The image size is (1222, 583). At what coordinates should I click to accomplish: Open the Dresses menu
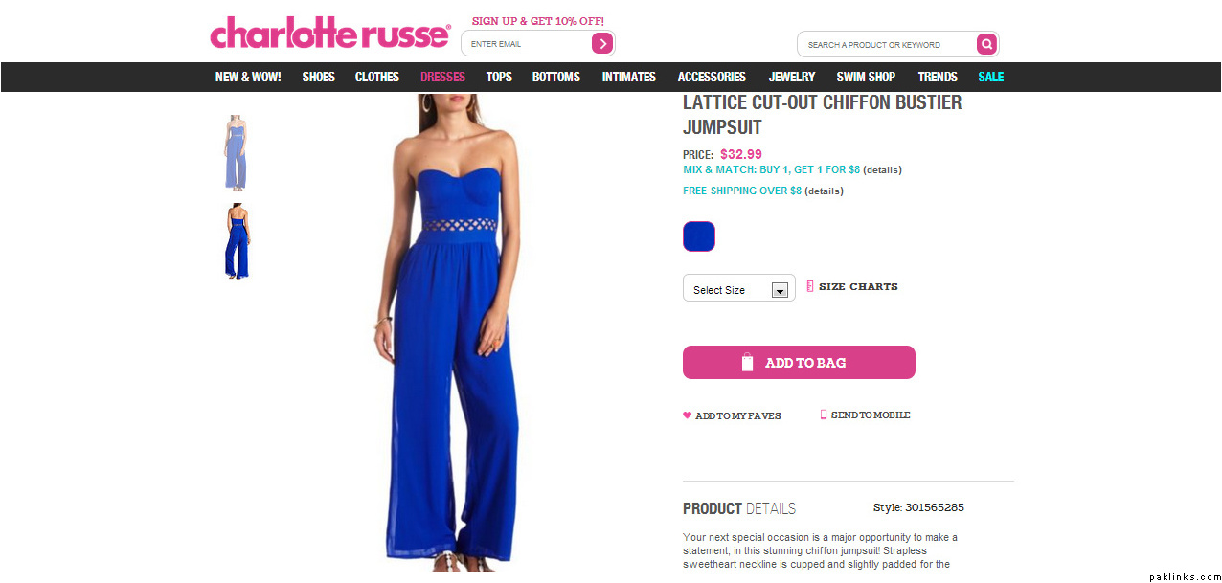(442, 77)
